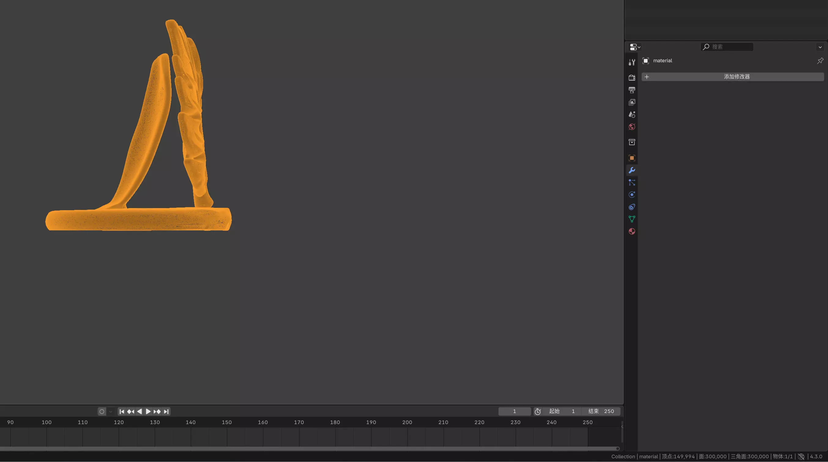828x462 pixels.
Task: Open the auto-keyframing options dropdown arrow
Action: (110, 411)
